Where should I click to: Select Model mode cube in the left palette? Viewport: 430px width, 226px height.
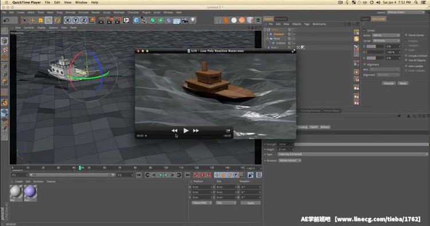coord(5,41)
